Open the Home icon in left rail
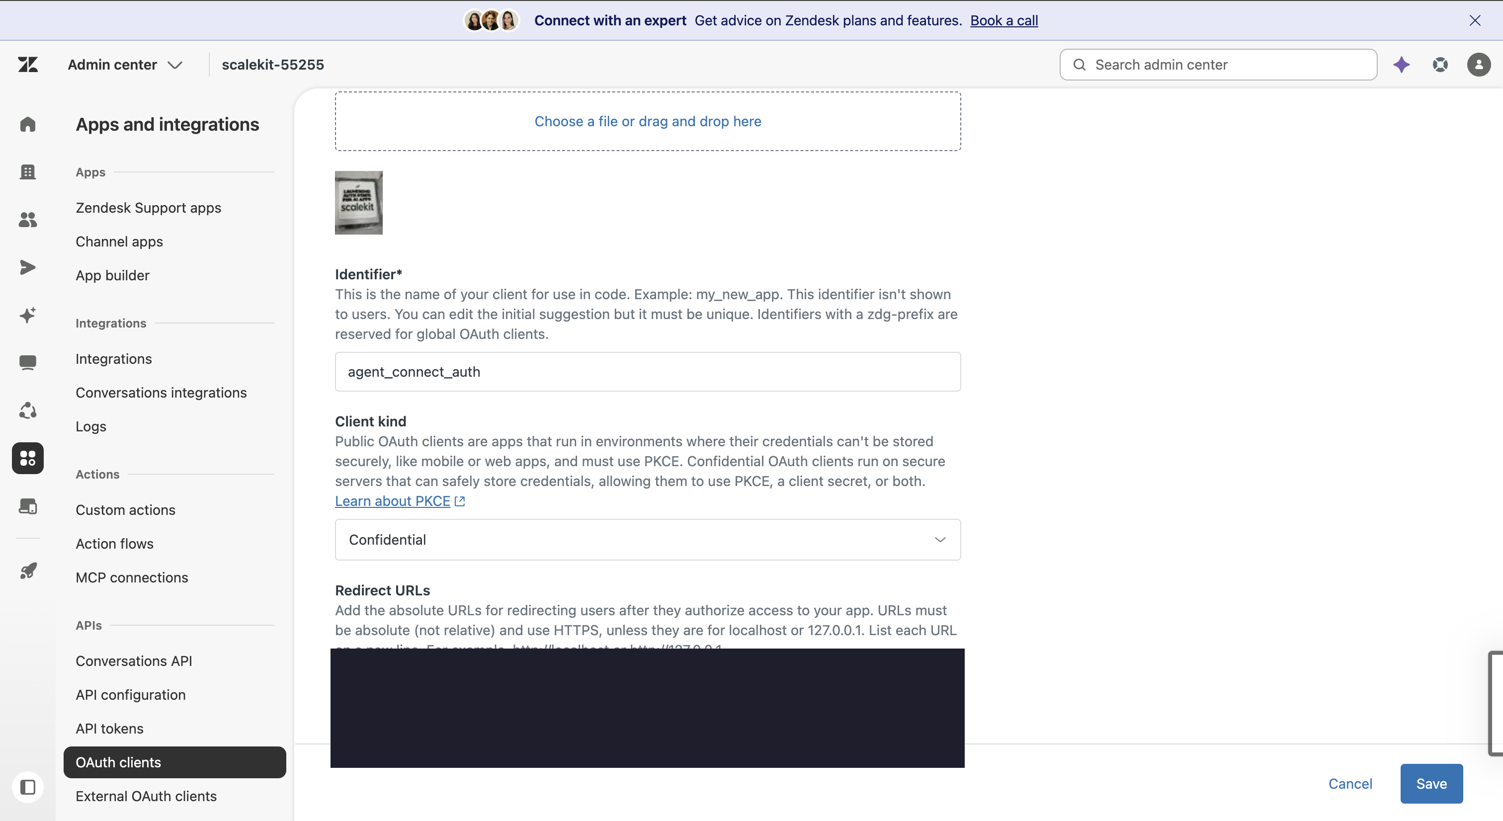Screen dimensions: 1503x821 tap(27, 124)
